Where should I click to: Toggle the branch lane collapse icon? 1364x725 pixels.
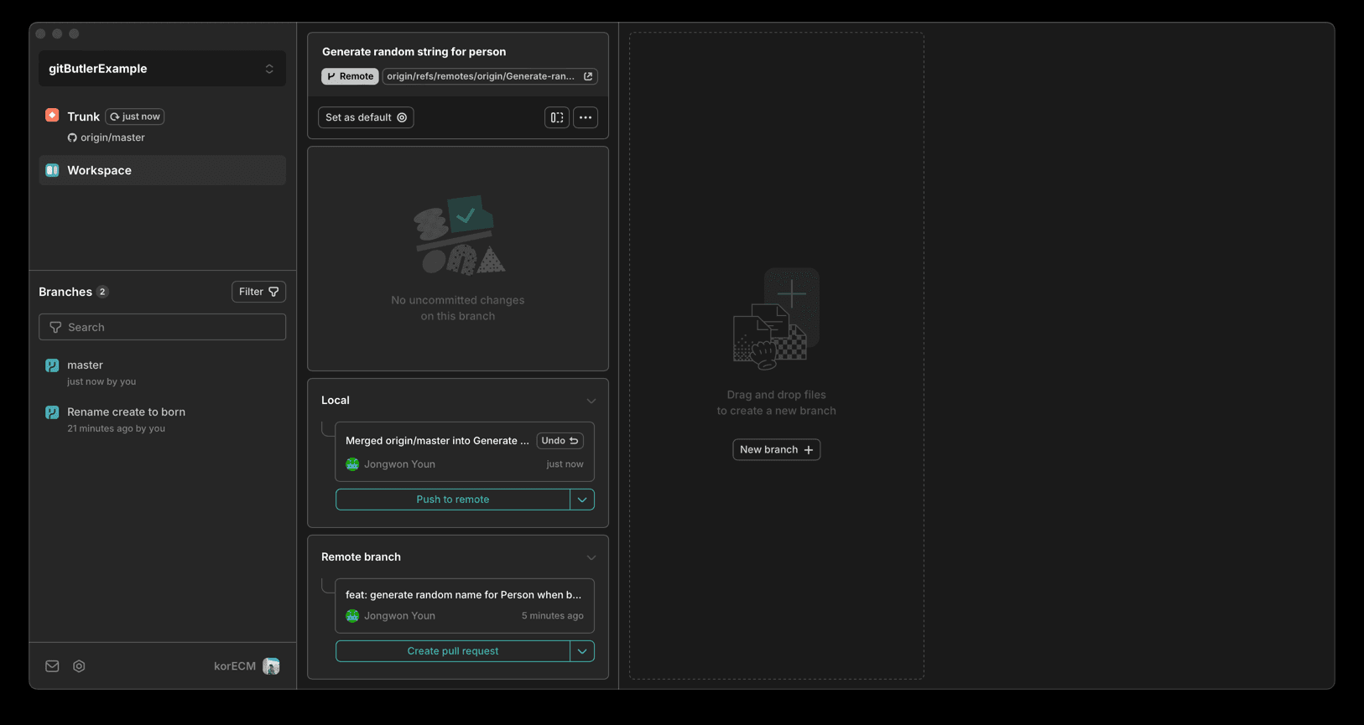[557, 117]
